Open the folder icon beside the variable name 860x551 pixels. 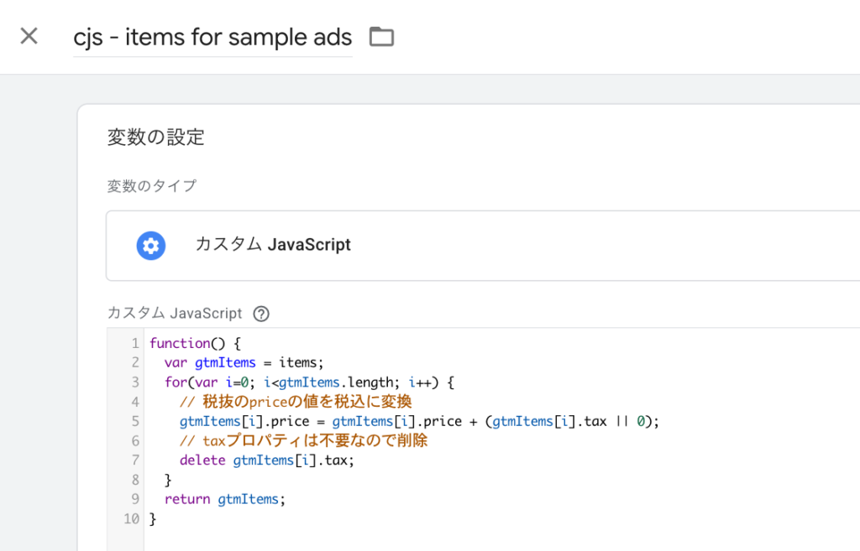click(x=381, y=37)
